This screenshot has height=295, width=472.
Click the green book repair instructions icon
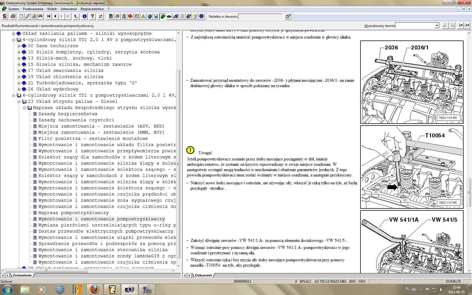pyautogui.click(x=163, y=16)
